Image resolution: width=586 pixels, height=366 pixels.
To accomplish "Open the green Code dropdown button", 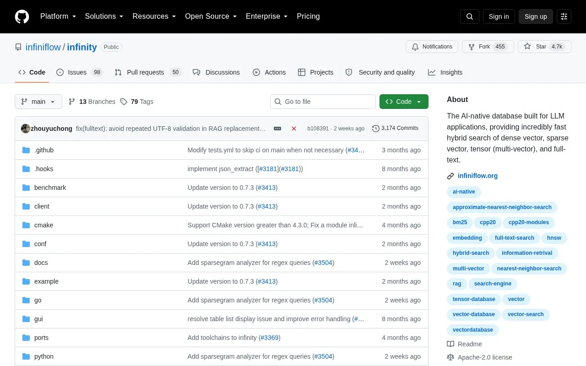I will pyautogui.click(x=404, y=102).
